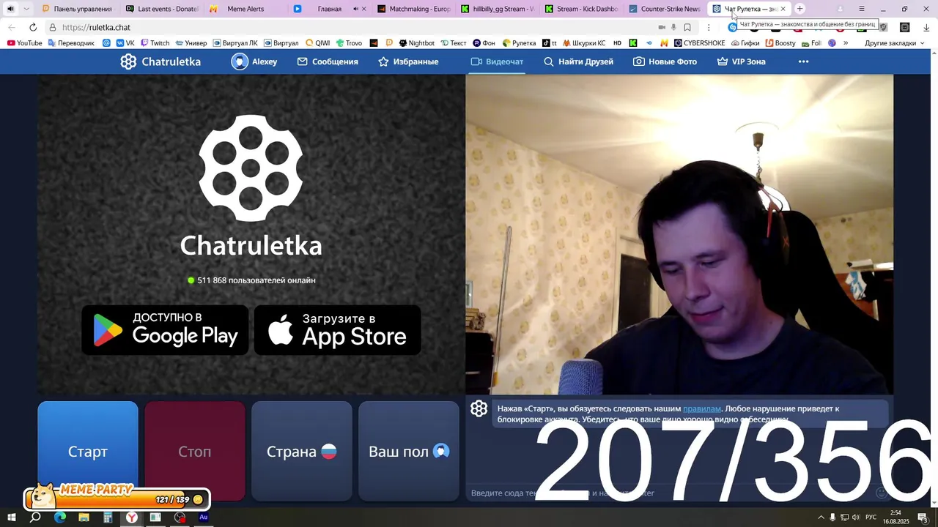Open the Windows Start menu
938x527 pixels.
11,517
